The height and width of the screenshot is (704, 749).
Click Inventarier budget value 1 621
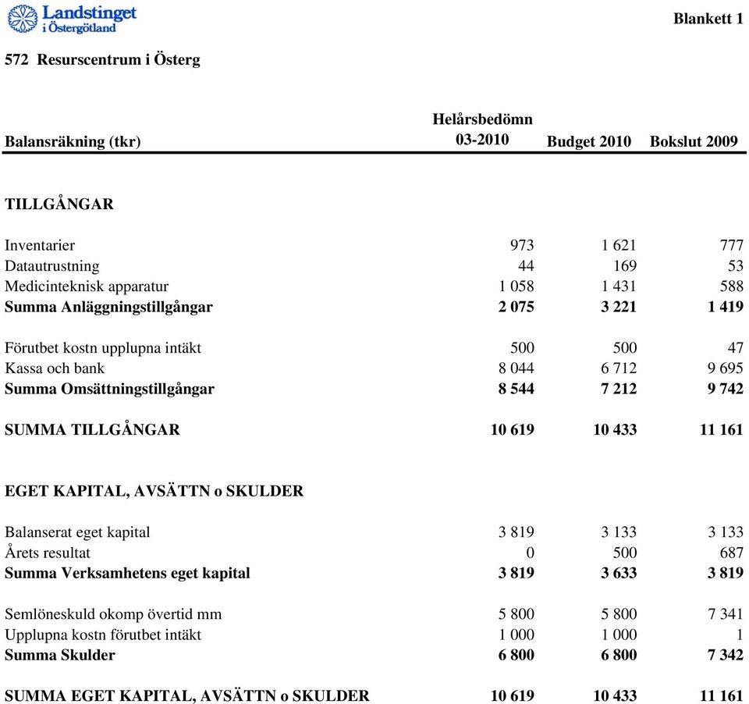619,245
